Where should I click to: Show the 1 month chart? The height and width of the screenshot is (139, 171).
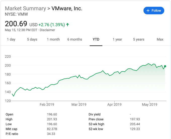point(53,39)
